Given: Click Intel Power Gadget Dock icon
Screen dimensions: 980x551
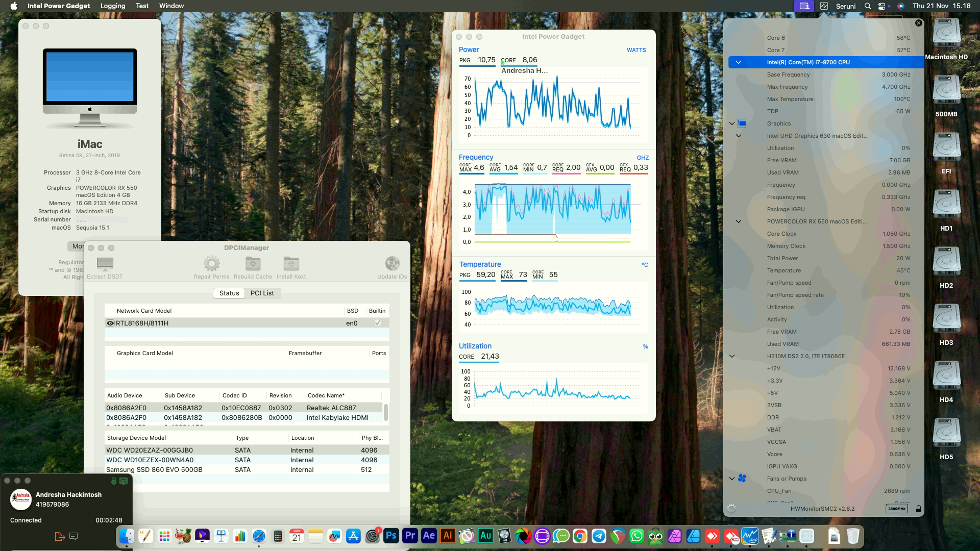Looking at the screenshot, I should coord(750,536).
